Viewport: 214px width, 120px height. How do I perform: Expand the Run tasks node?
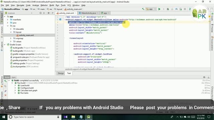pyautogui.click(x=15, y=93)
